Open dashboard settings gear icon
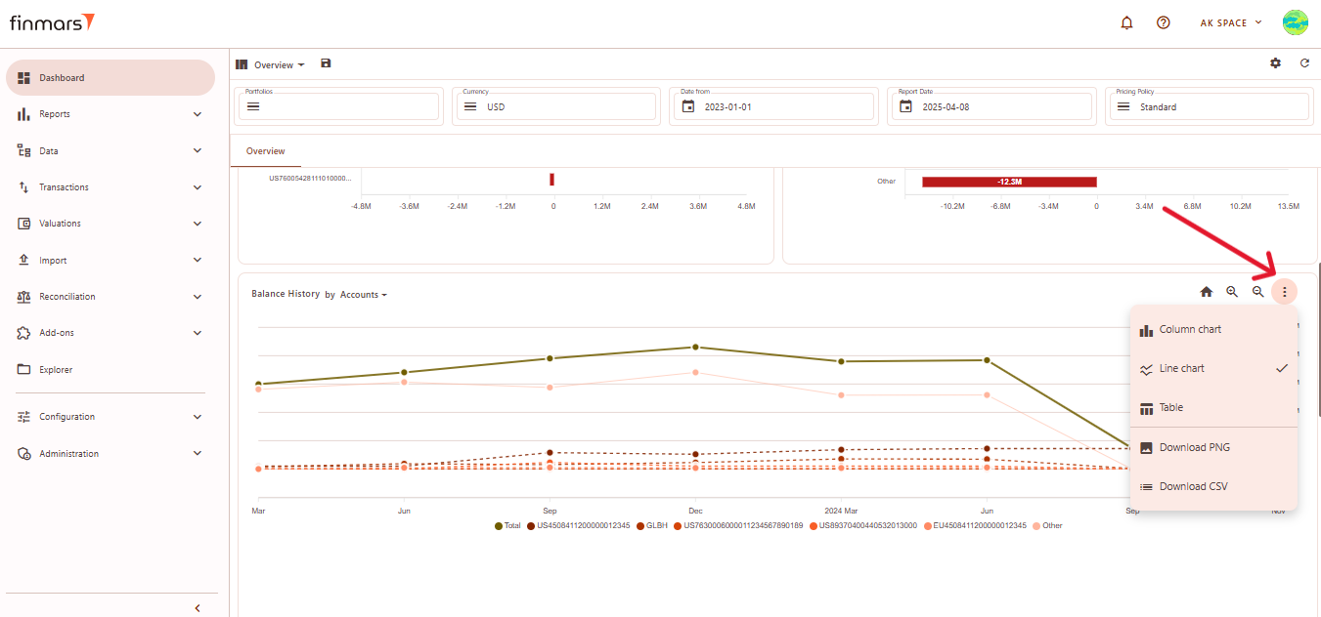This screenshot has width=1321, height=617. 1275,63
